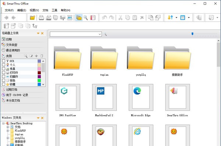This screenshot has height=146, width=221.
Task: Check the 打印件 category checkbox
Action: pyautogui.click(x=4, y=73)
